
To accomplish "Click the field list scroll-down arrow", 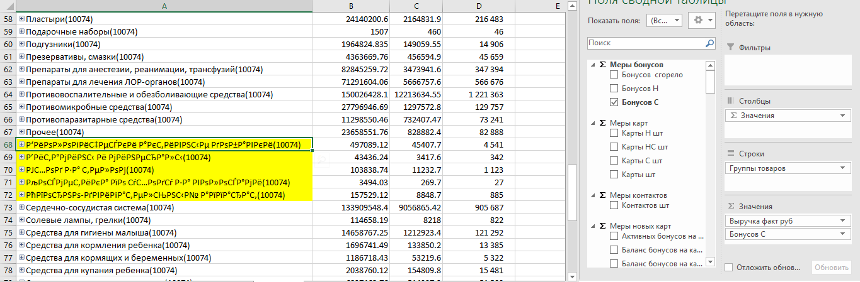I will click(711, 262).
